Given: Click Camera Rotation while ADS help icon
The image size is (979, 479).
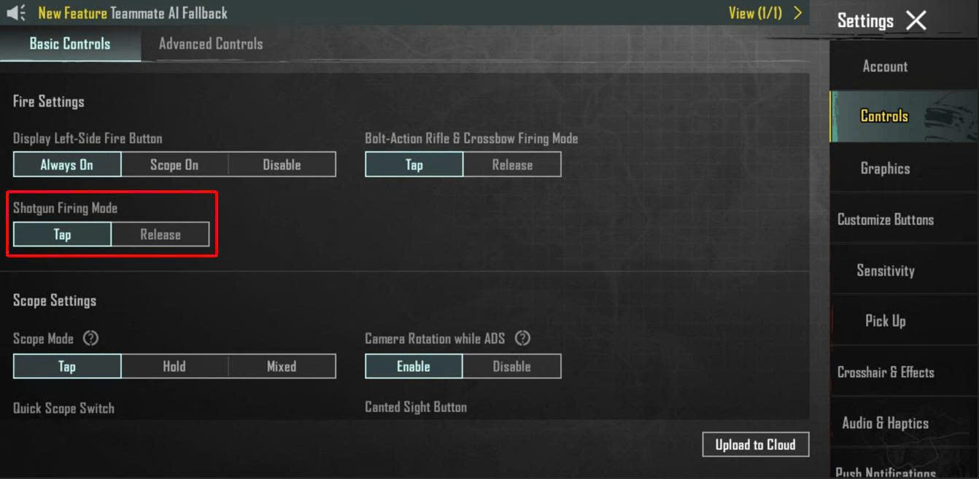Looking at the screenshot, I should pos(522,338).
